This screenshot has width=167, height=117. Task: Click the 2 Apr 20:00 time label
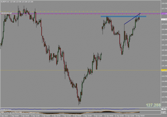tap(25, 116)
